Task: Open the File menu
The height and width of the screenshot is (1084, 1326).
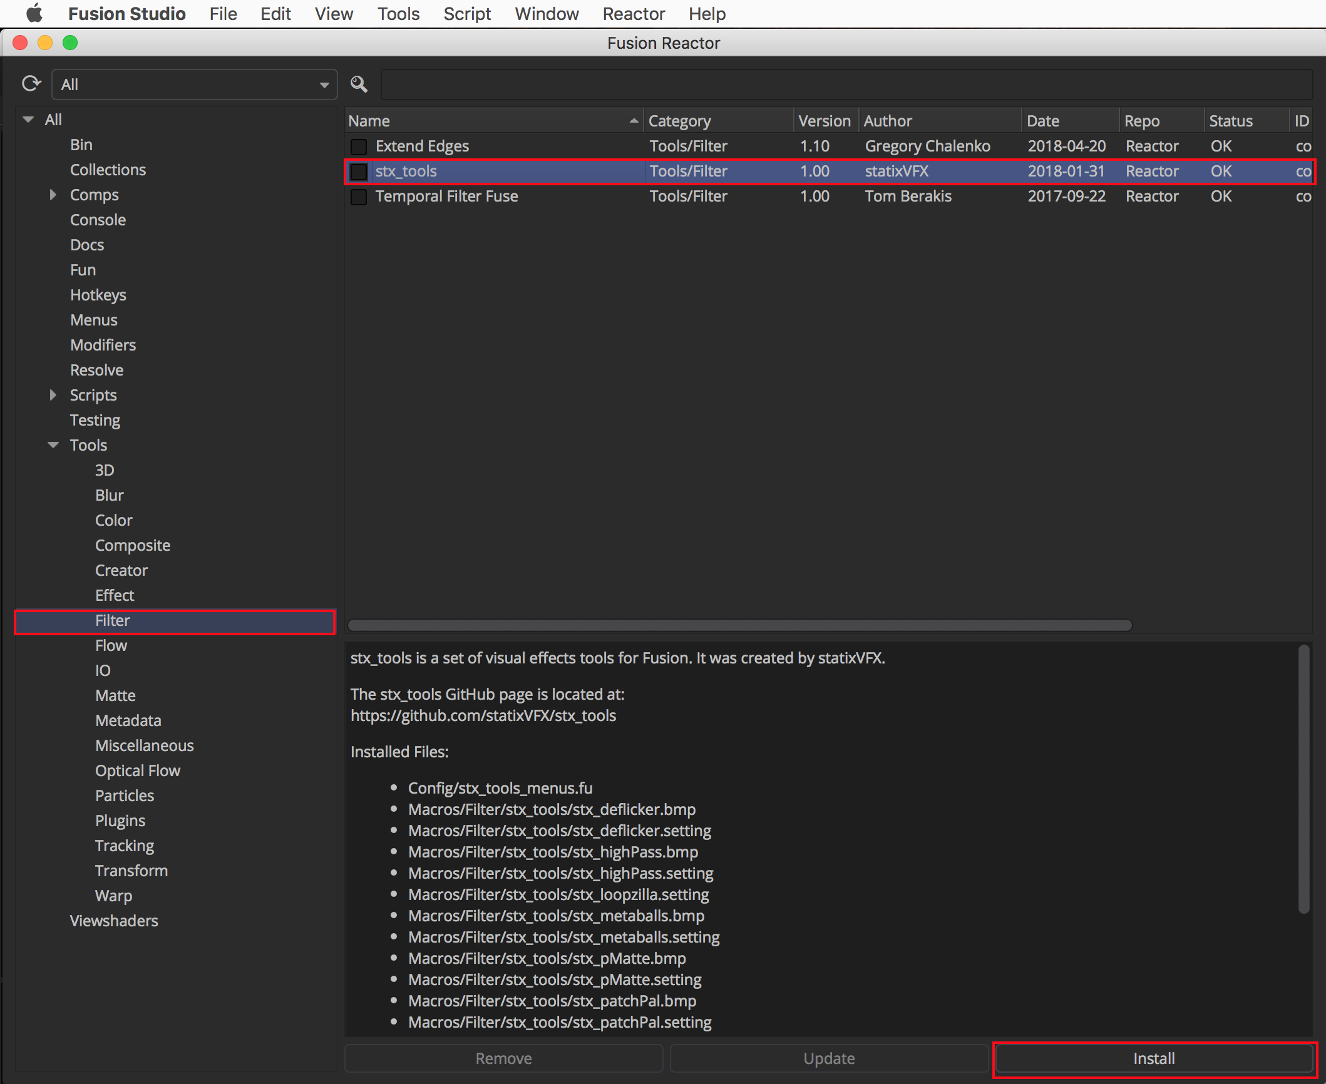Action: tap(223, 13)
